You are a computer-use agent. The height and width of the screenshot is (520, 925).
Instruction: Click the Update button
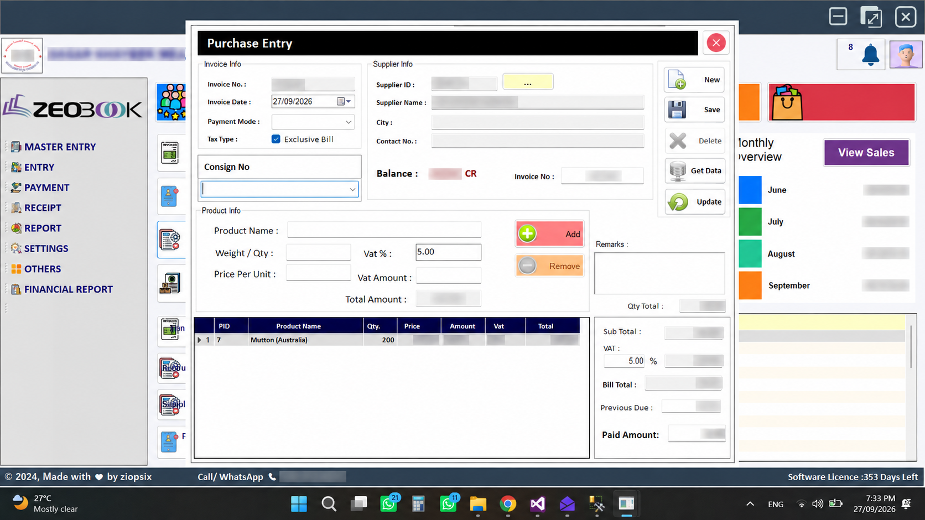(694, 202)
